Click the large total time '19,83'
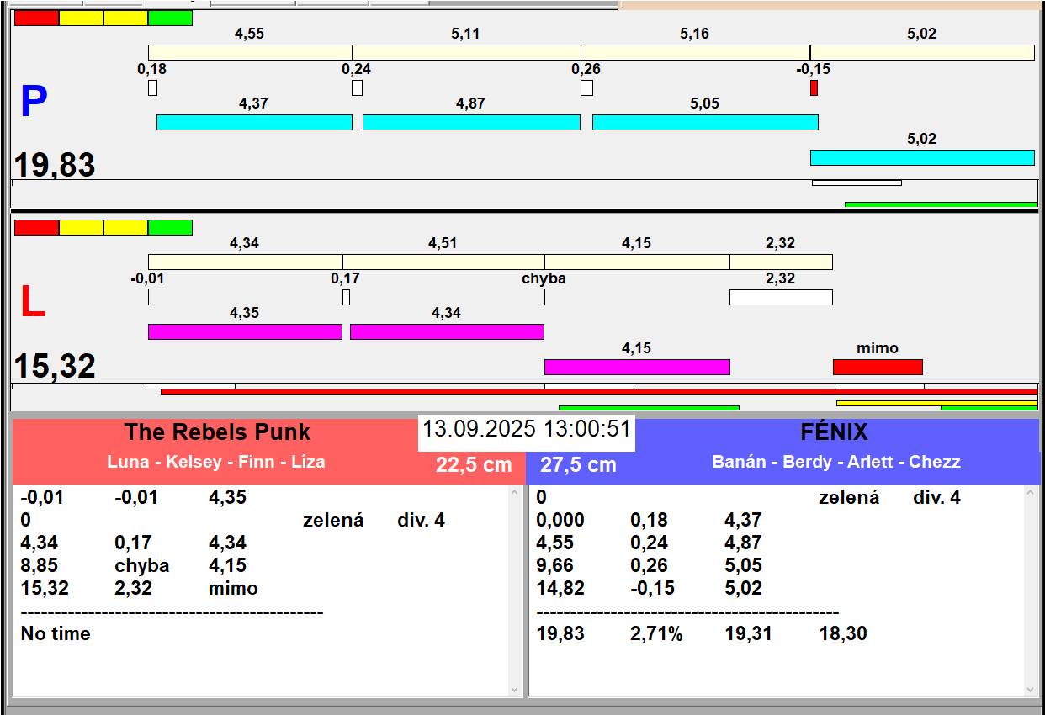Screen dimensions: 1045x715 point(55,165)
